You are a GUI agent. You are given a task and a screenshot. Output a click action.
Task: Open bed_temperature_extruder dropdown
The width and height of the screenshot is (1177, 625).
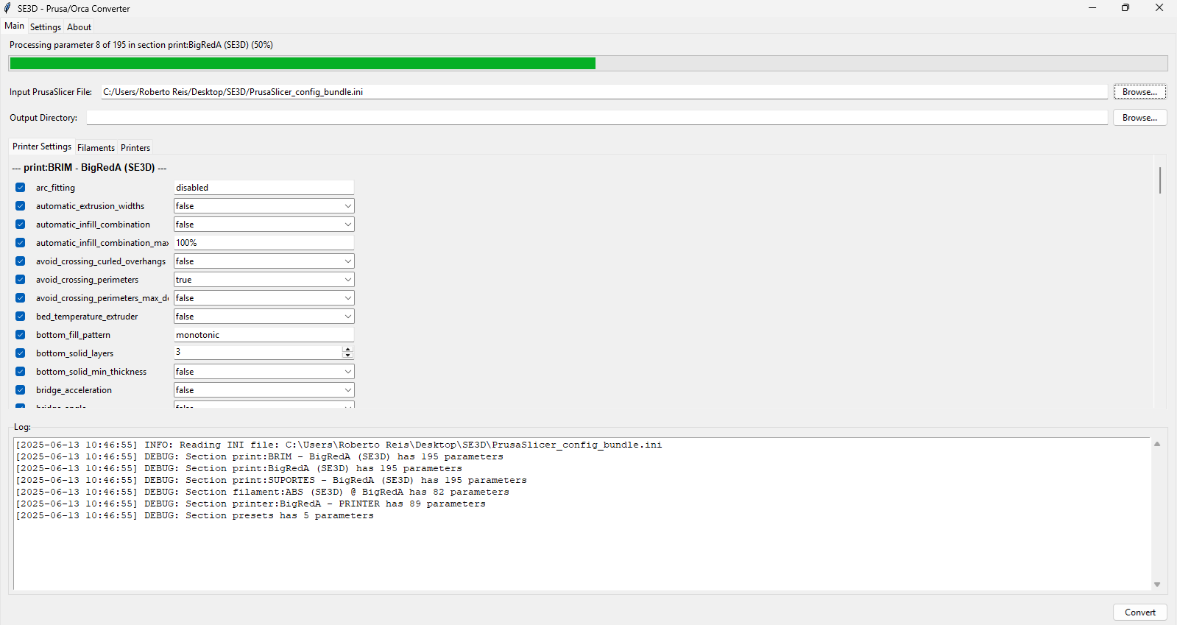click(264, 317)
